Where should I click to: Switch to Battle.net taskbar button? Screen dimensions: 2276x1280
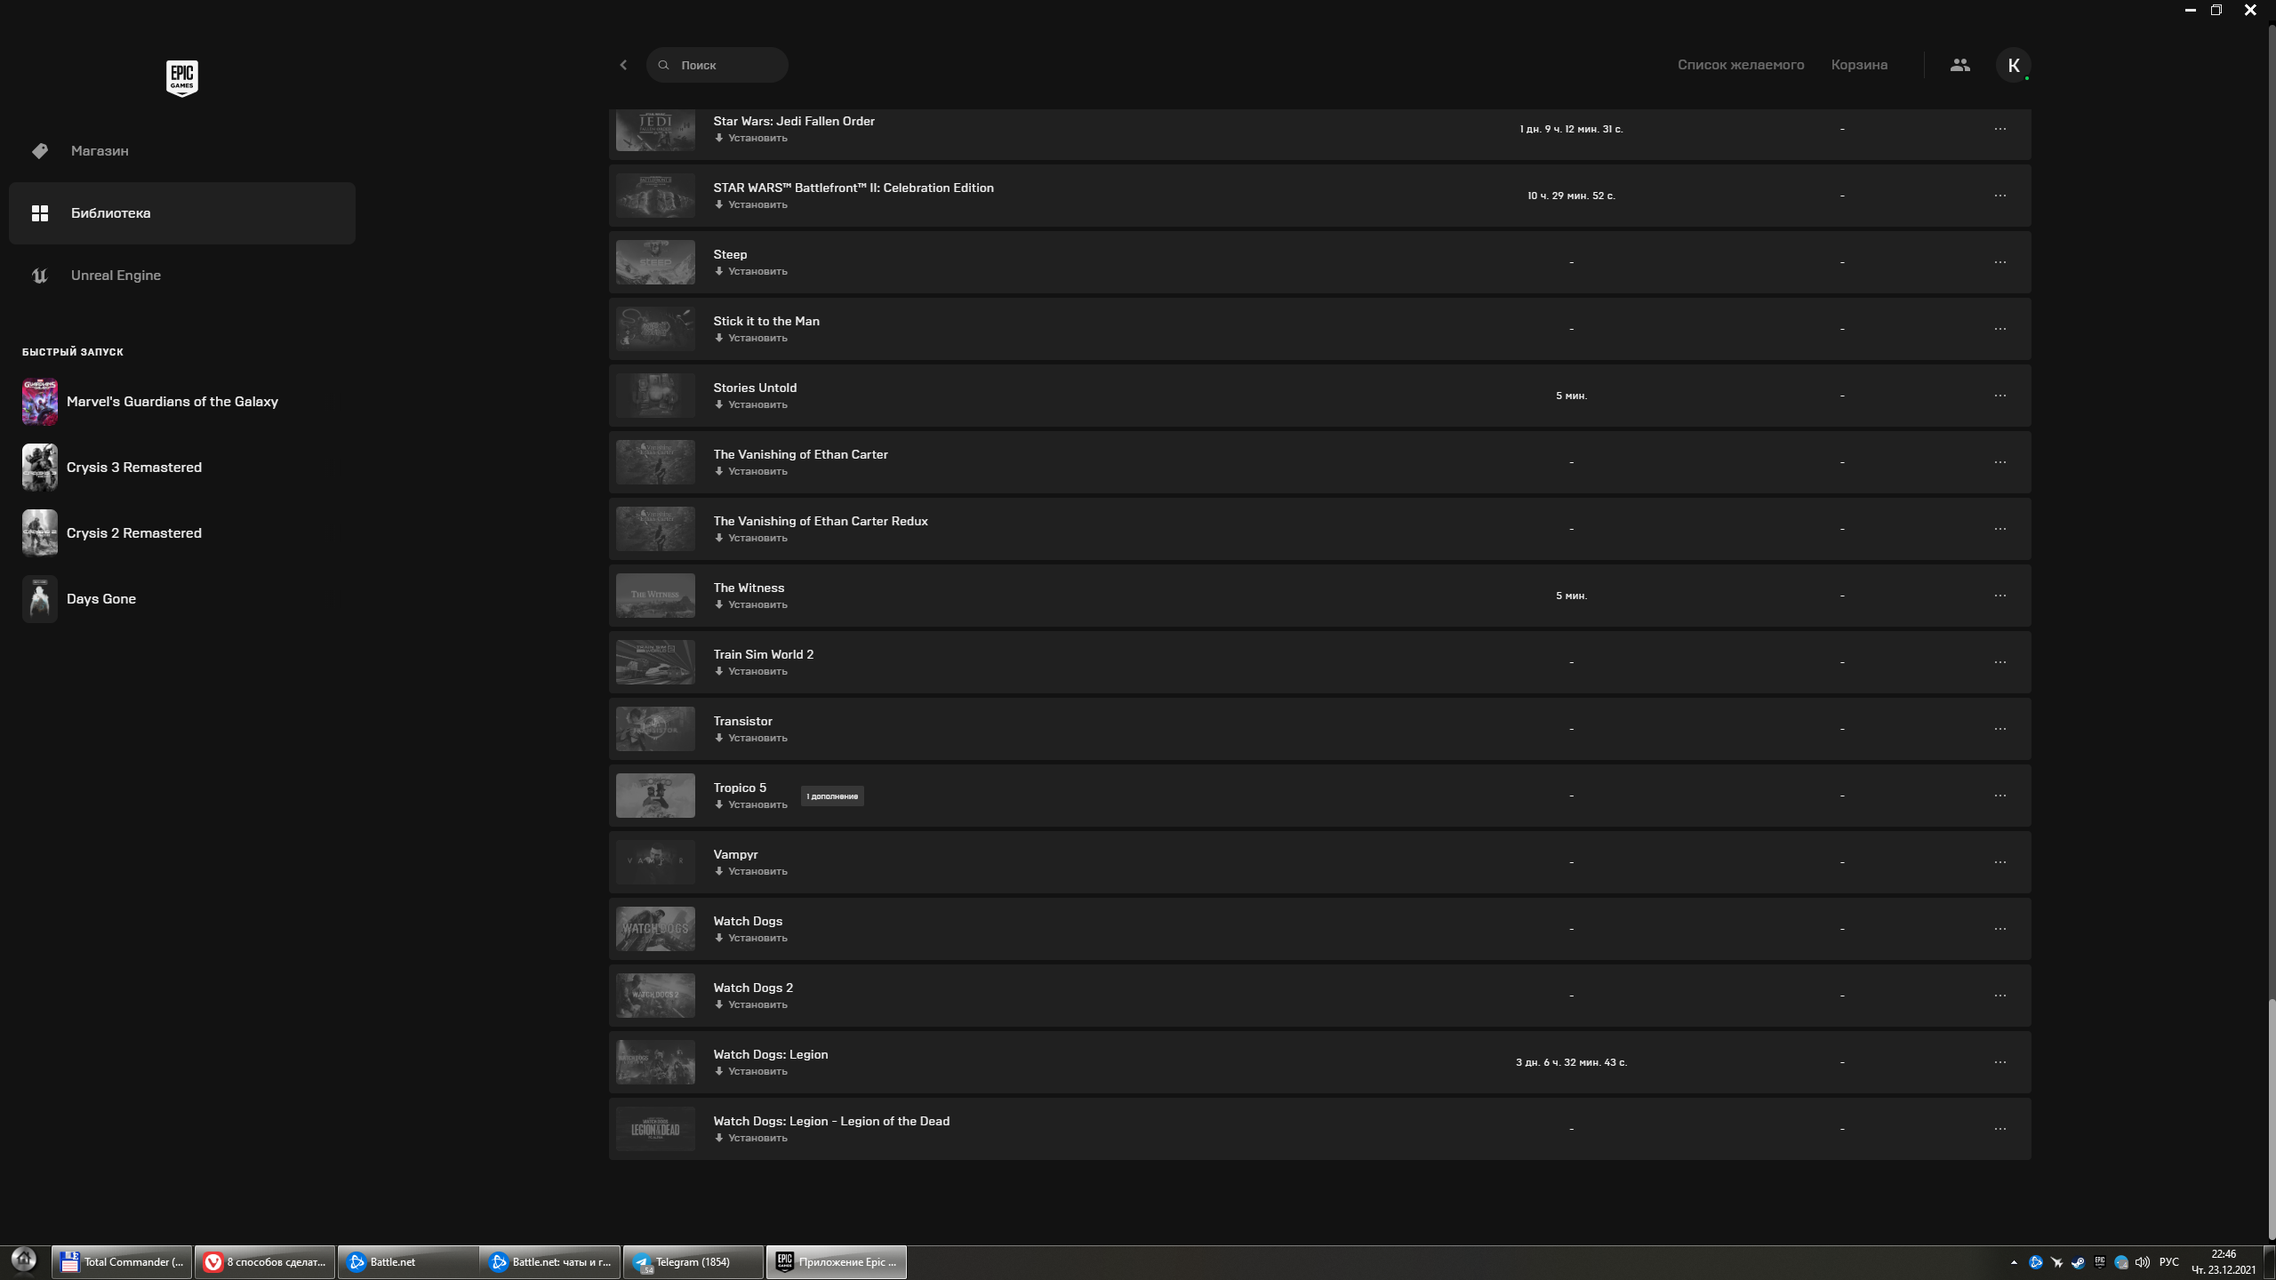pos(408,1262)
